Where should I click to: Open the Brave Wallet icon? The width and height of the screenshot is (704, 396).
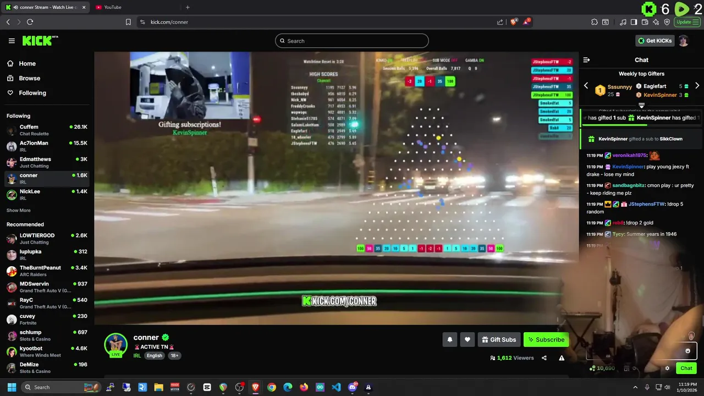pos(645,22)
